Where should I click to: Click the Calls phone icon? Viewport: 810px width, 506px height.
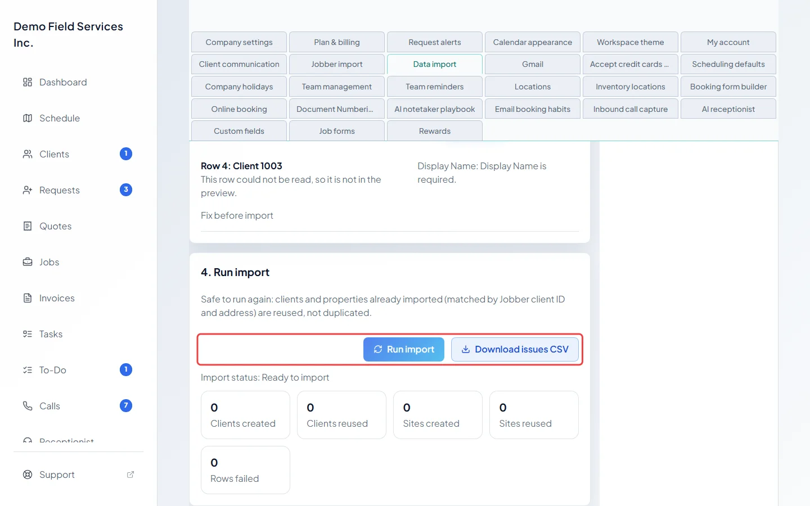pos(28,406)
